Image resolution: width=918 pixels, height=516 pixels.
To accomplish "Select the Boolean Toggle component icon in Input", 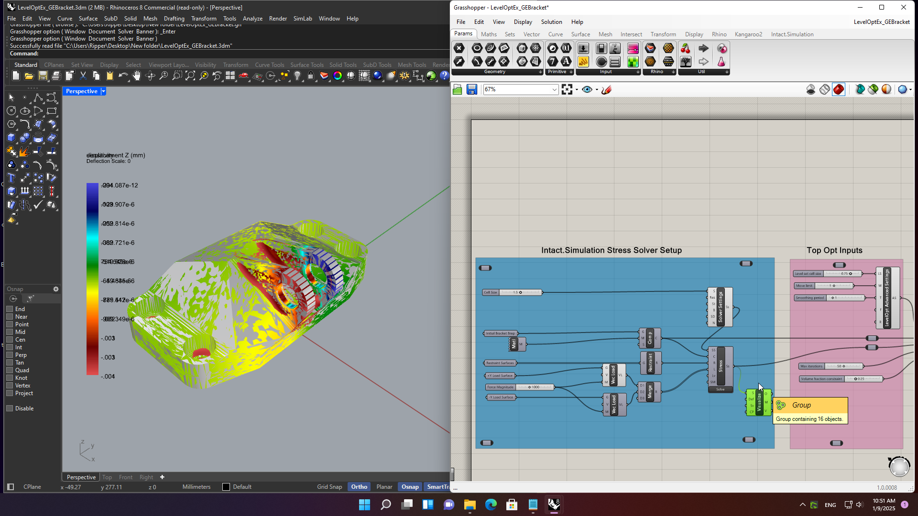I will (x=601, y=48).
